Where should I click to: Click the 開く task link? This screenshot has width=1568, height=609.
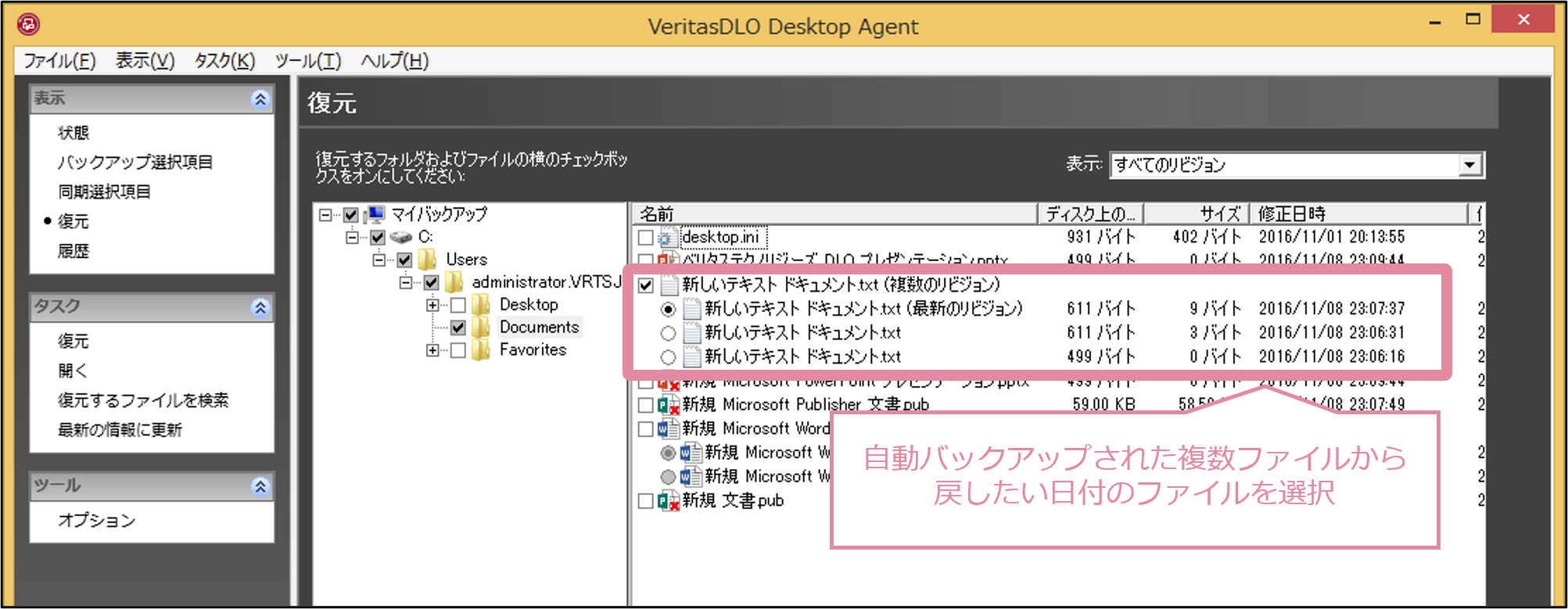coord(74,371)
